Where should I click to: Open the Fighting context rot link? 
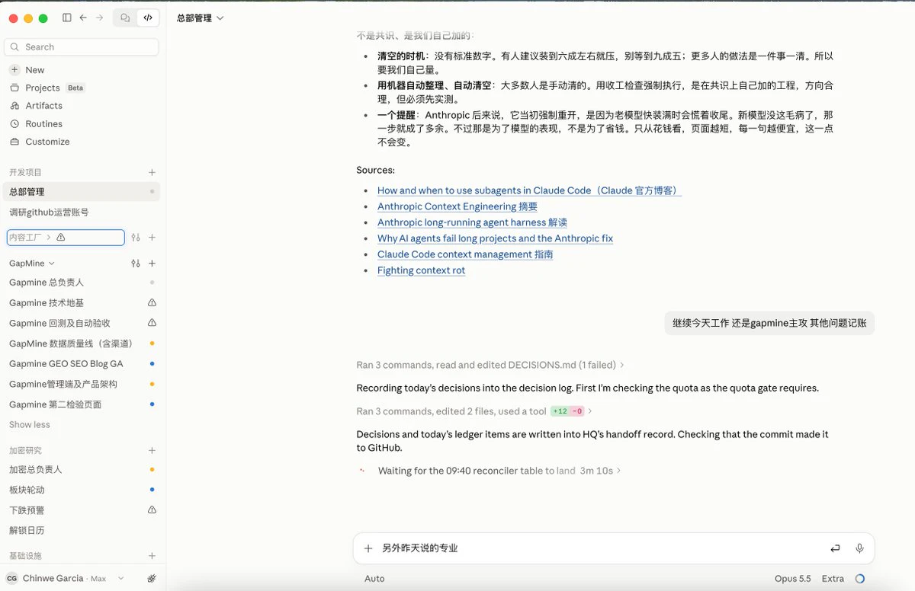click(x=421, y=270)
